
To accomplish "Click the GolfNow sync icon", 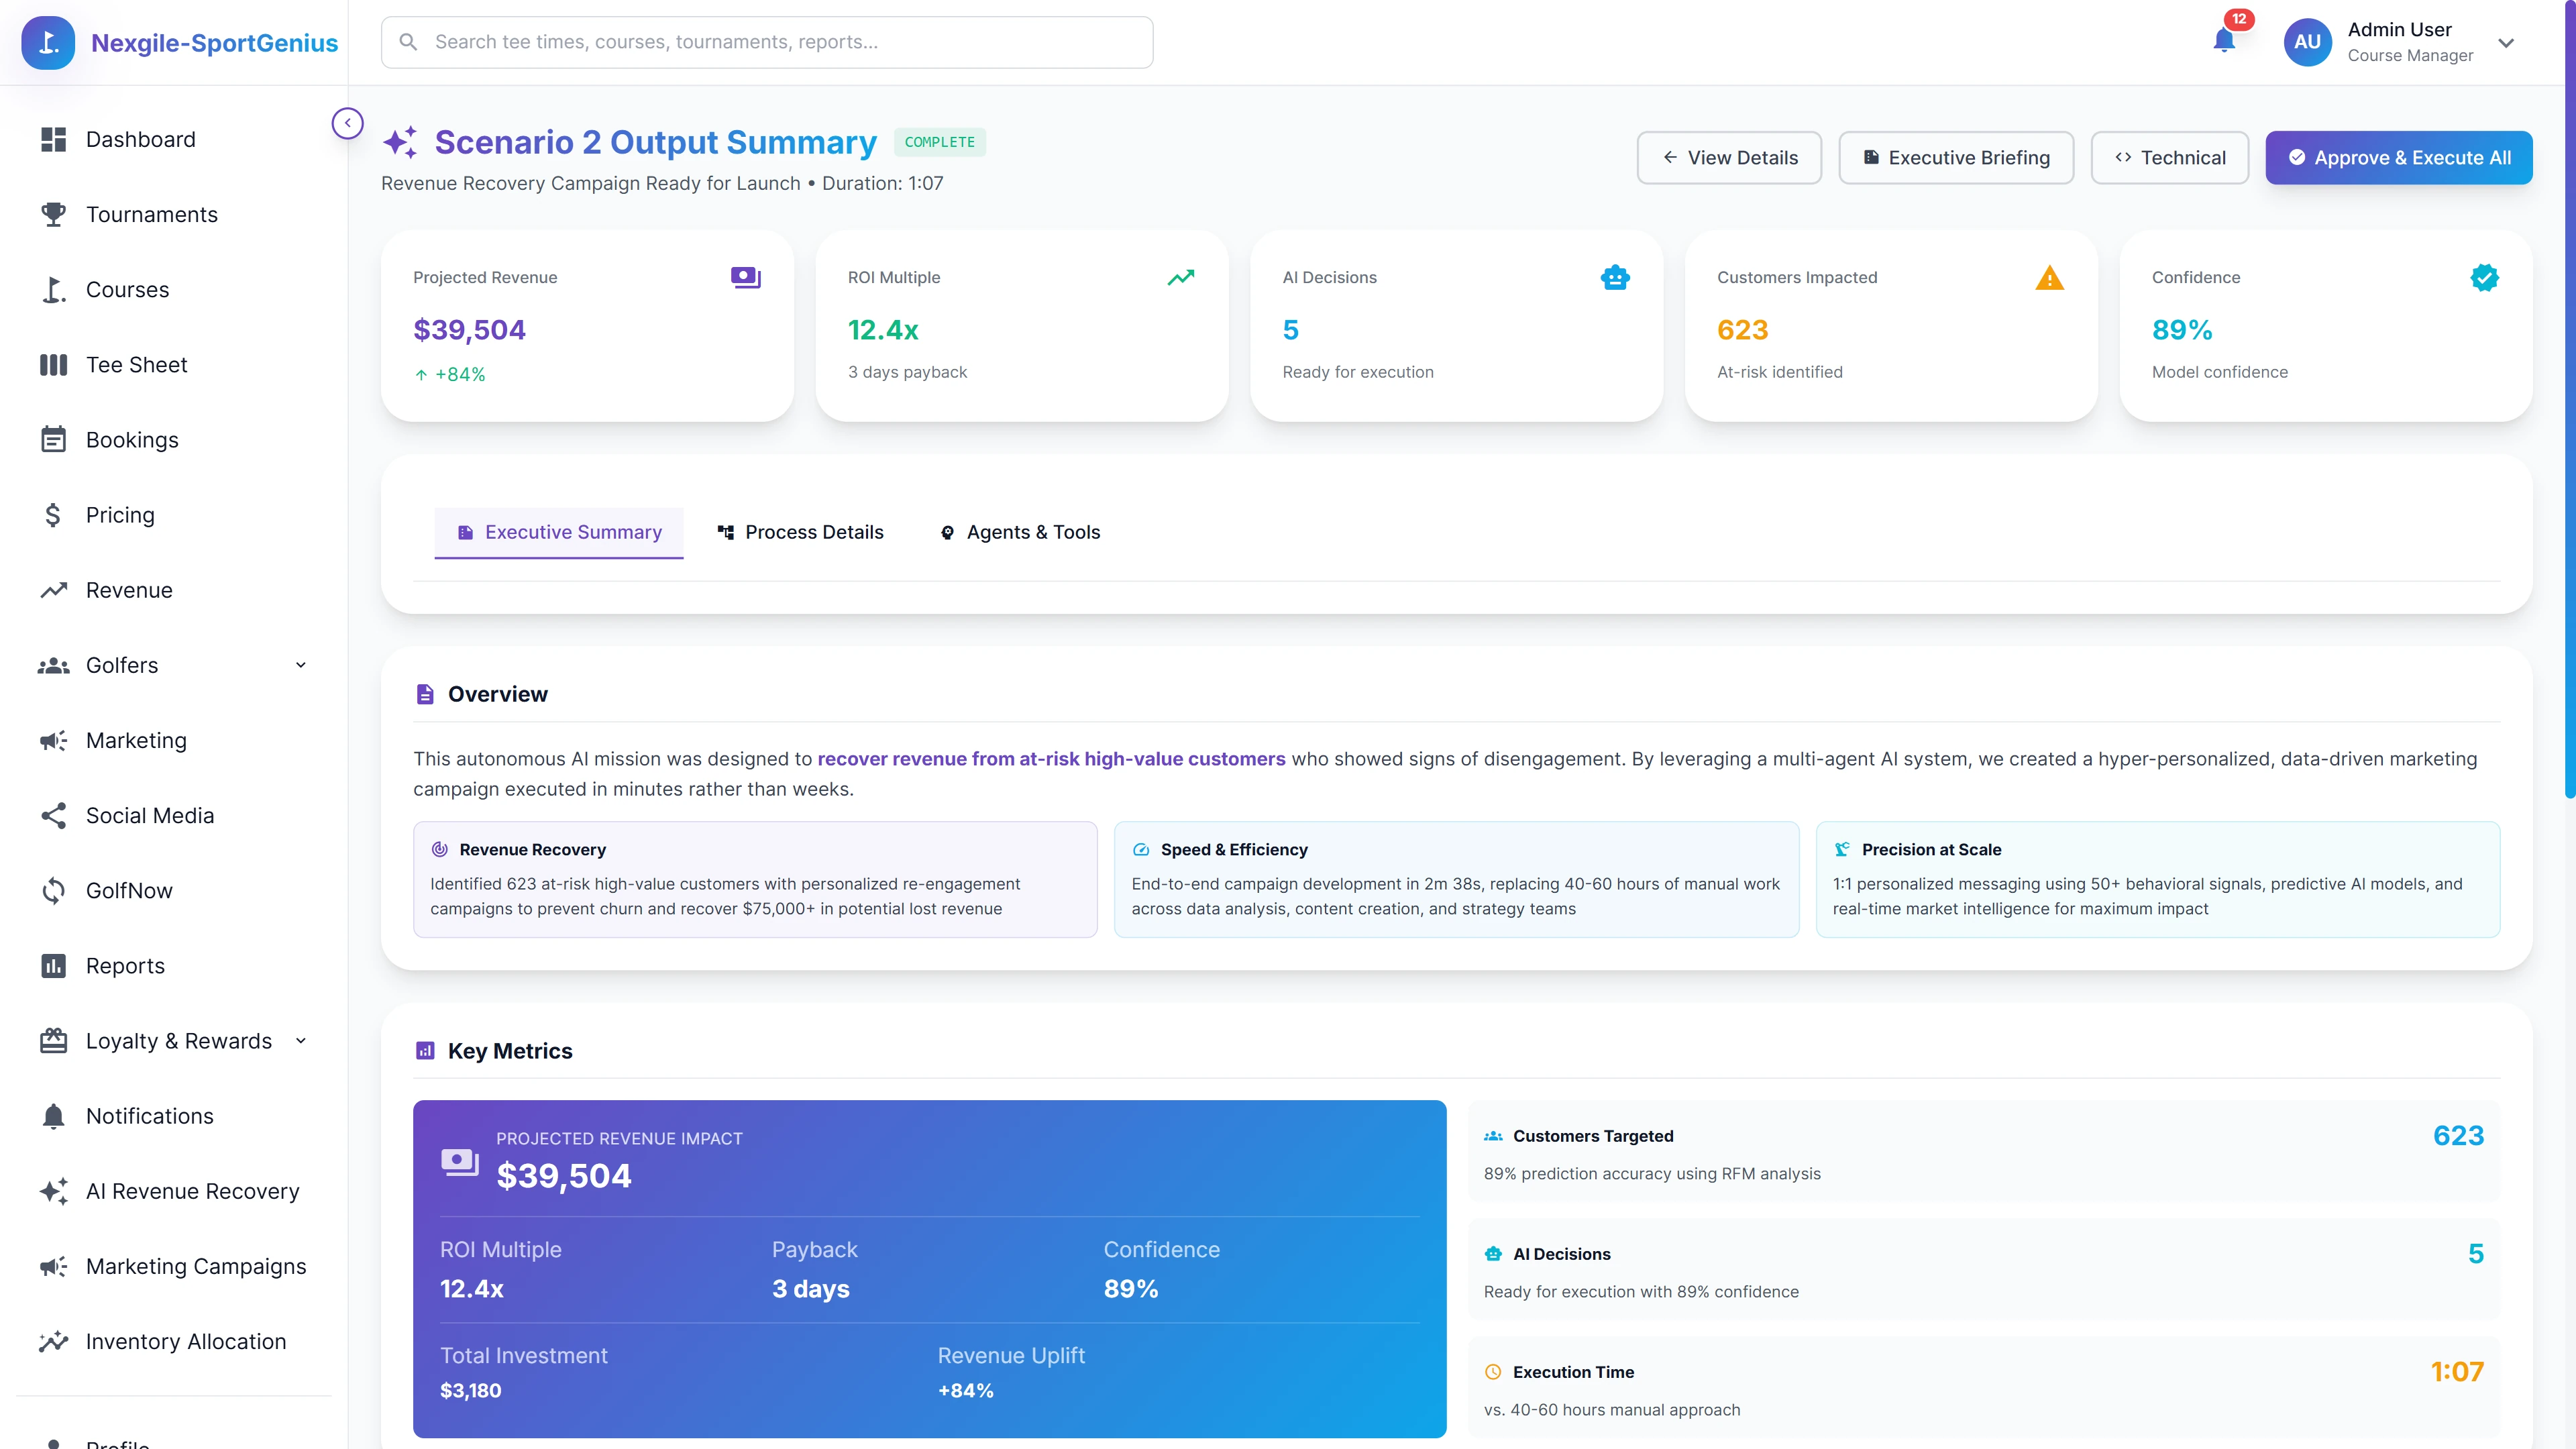I will click(x=53, y=890).
